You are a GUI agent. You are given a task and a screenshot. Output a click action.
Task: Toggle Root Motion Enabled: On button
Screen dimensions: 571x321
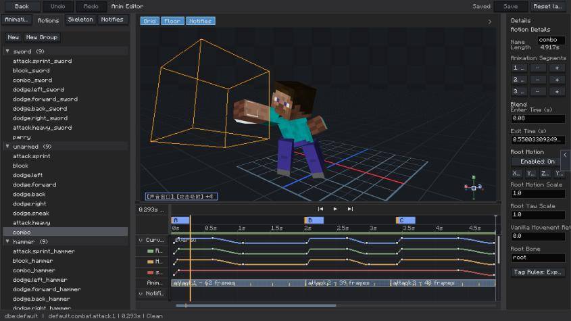537,162
